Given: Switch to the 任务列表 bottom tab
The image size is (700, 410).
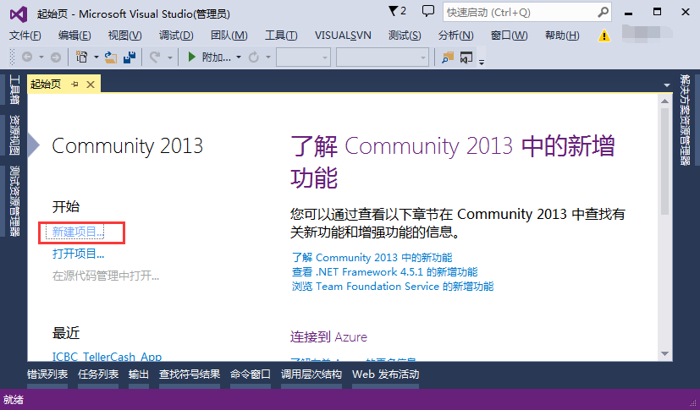Looking at the screenshot, I should (x=98, y=374).
